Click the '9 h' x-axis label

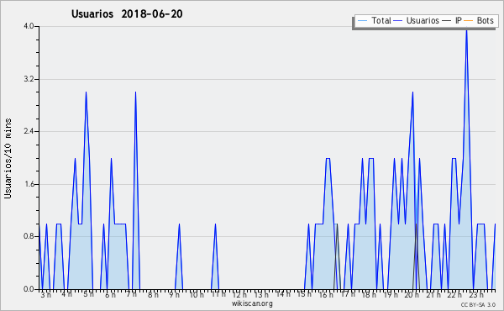(174, 295)
